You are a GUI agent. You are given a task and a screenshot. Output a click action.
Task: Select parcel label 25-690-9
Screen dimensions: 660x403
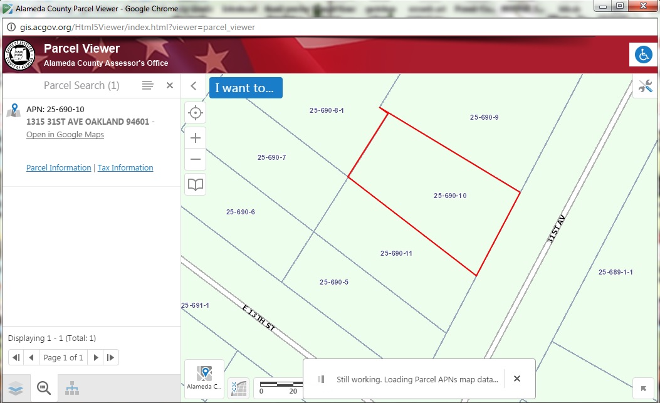(x=484, y=117)
